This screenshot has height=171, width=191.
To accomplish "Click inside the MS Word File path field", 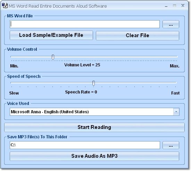I will click(85, 24).
